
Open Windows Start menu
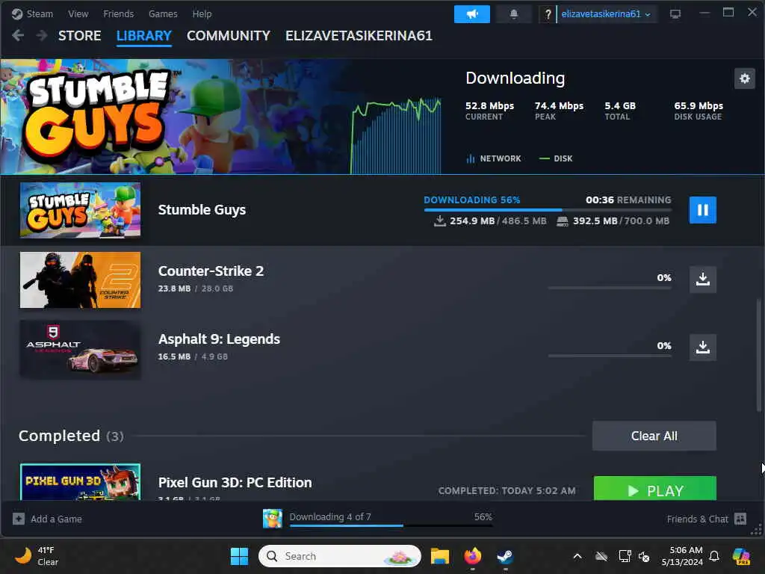tap(239, 556)
